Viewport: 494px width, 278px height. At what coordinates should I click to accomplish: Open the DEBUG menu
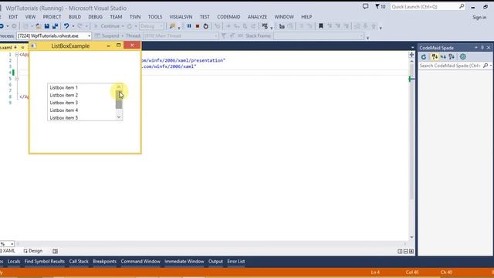point(95,17)
